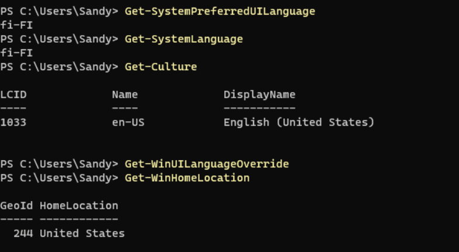Click the GeoId column header
The height and width of the screenshot is (252, 459).
(x=17, y=206)
